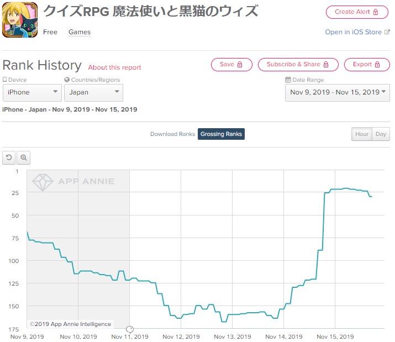Click the Export button
This screenshot has width=395, height=342.
pyautogui.click(x=367, y=65)
